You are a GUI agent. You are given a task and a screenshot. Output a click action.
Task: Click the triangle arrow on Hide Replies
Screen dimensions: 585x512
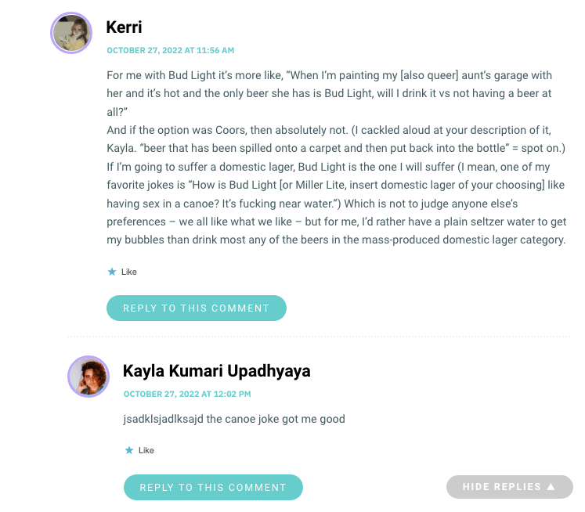point(551,487)
